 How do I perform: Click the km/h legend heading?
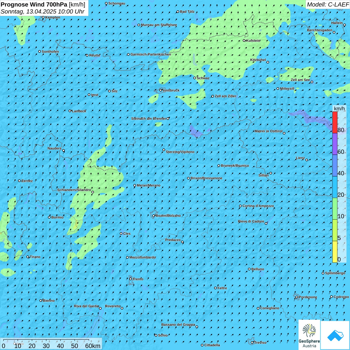click(x=339, y=108)
